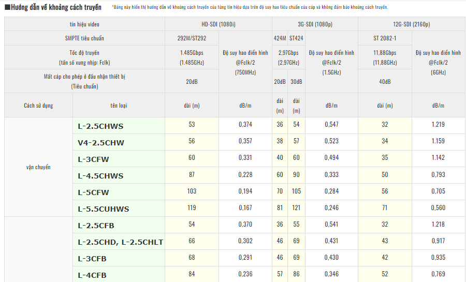Click the L-4.5CHWS cable name
466x282 pixels.
[x=100, y=176]
